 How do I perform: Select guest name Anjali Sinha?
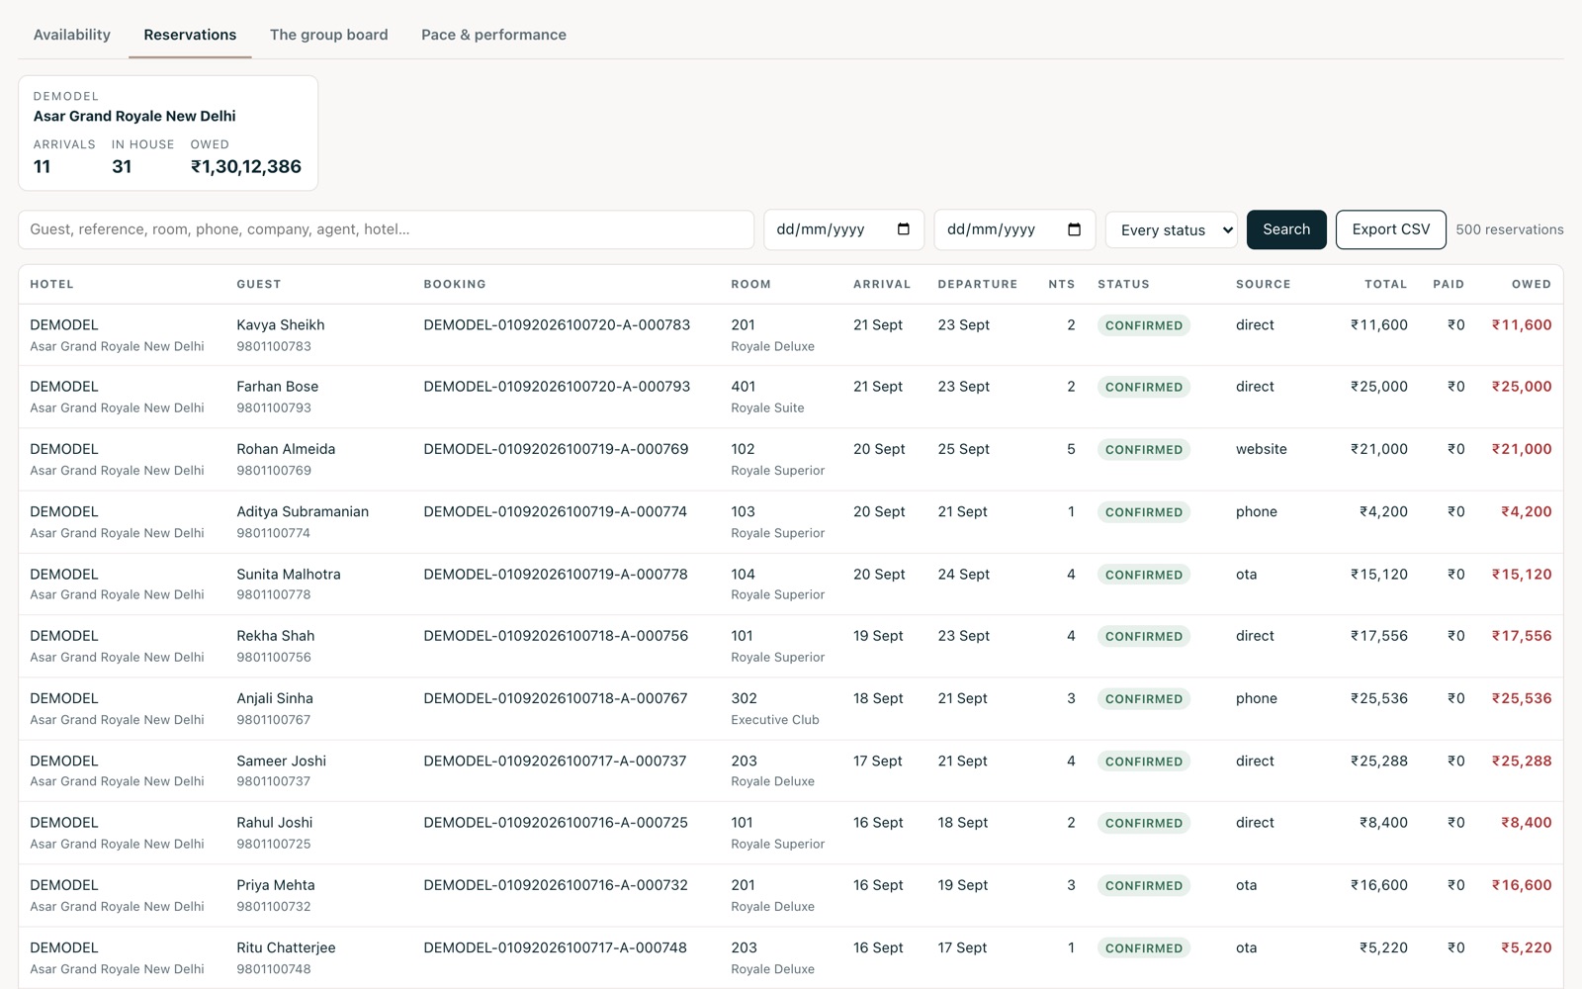point(275,698)
